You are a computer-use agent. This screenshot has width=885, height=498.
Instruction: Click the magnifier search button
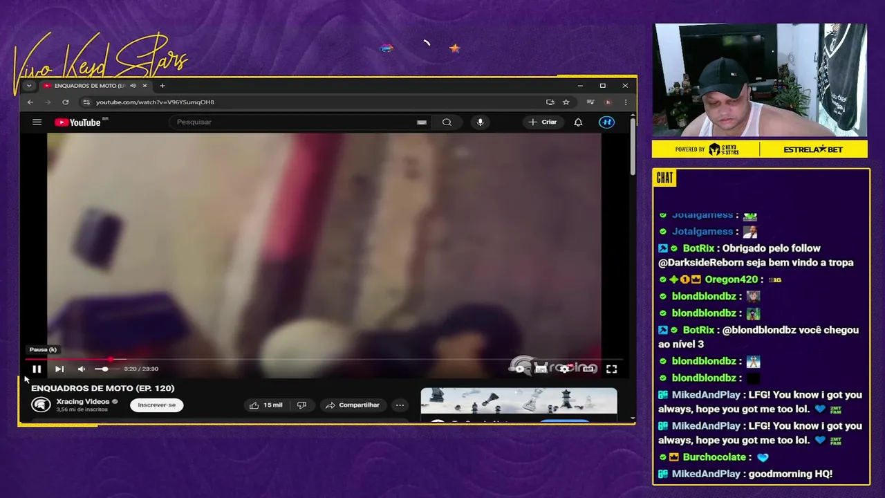pos(447,122)
